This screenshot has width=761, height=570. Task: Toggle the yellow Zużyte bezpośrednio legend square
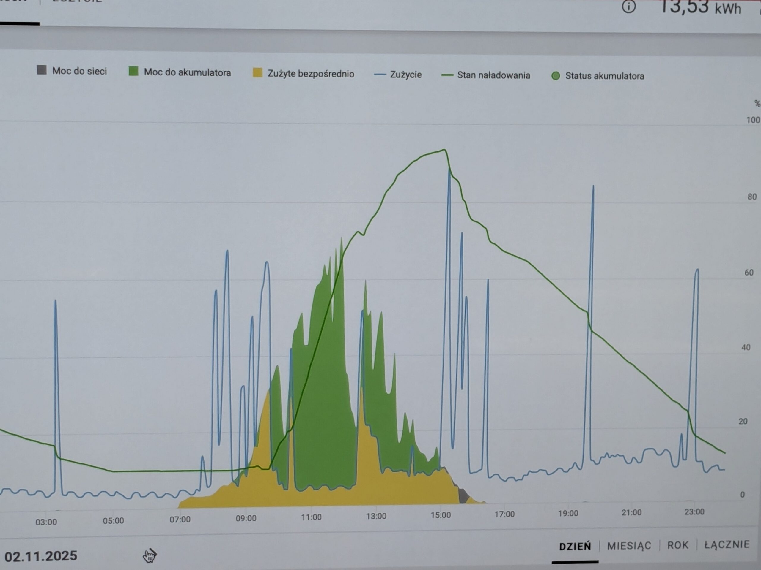pos(257,72)
